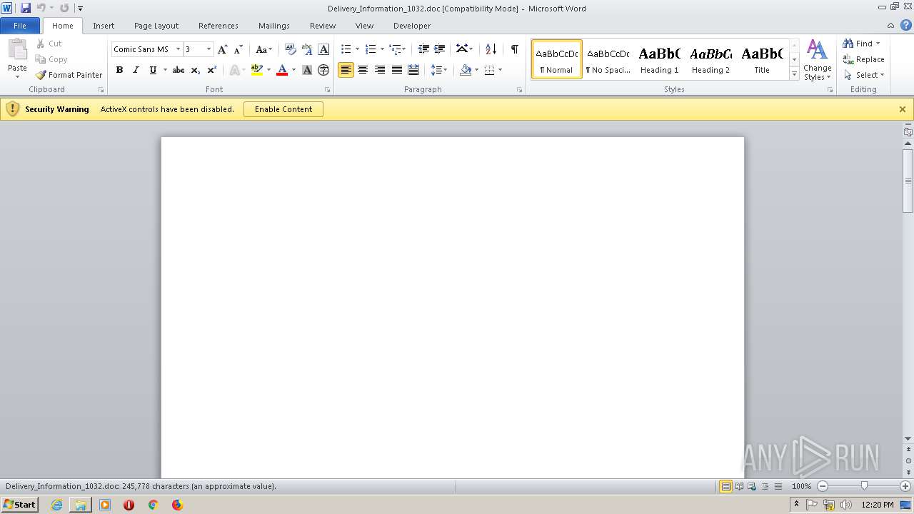Click the Grow Font icon
914x514 pixels.
223,49
